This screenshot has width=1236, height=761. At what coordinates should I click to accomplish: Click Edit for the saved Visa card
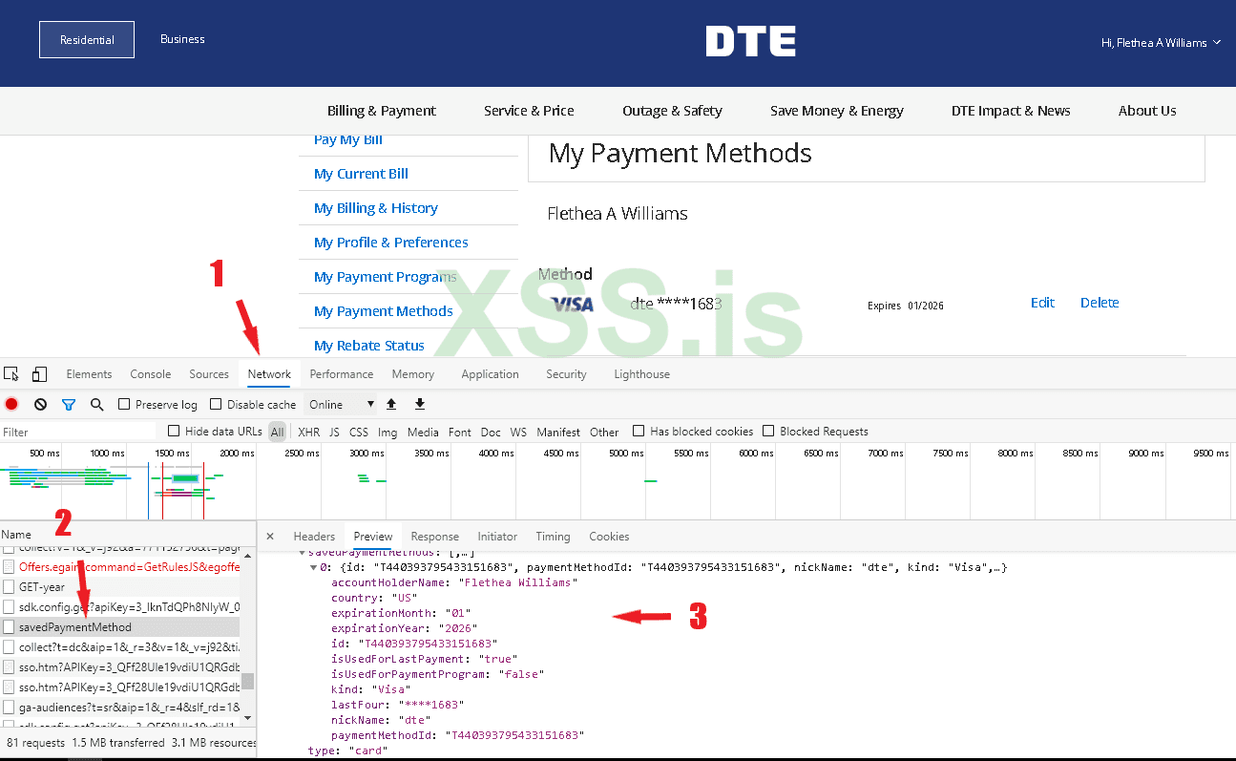(x=1042, y=303)
